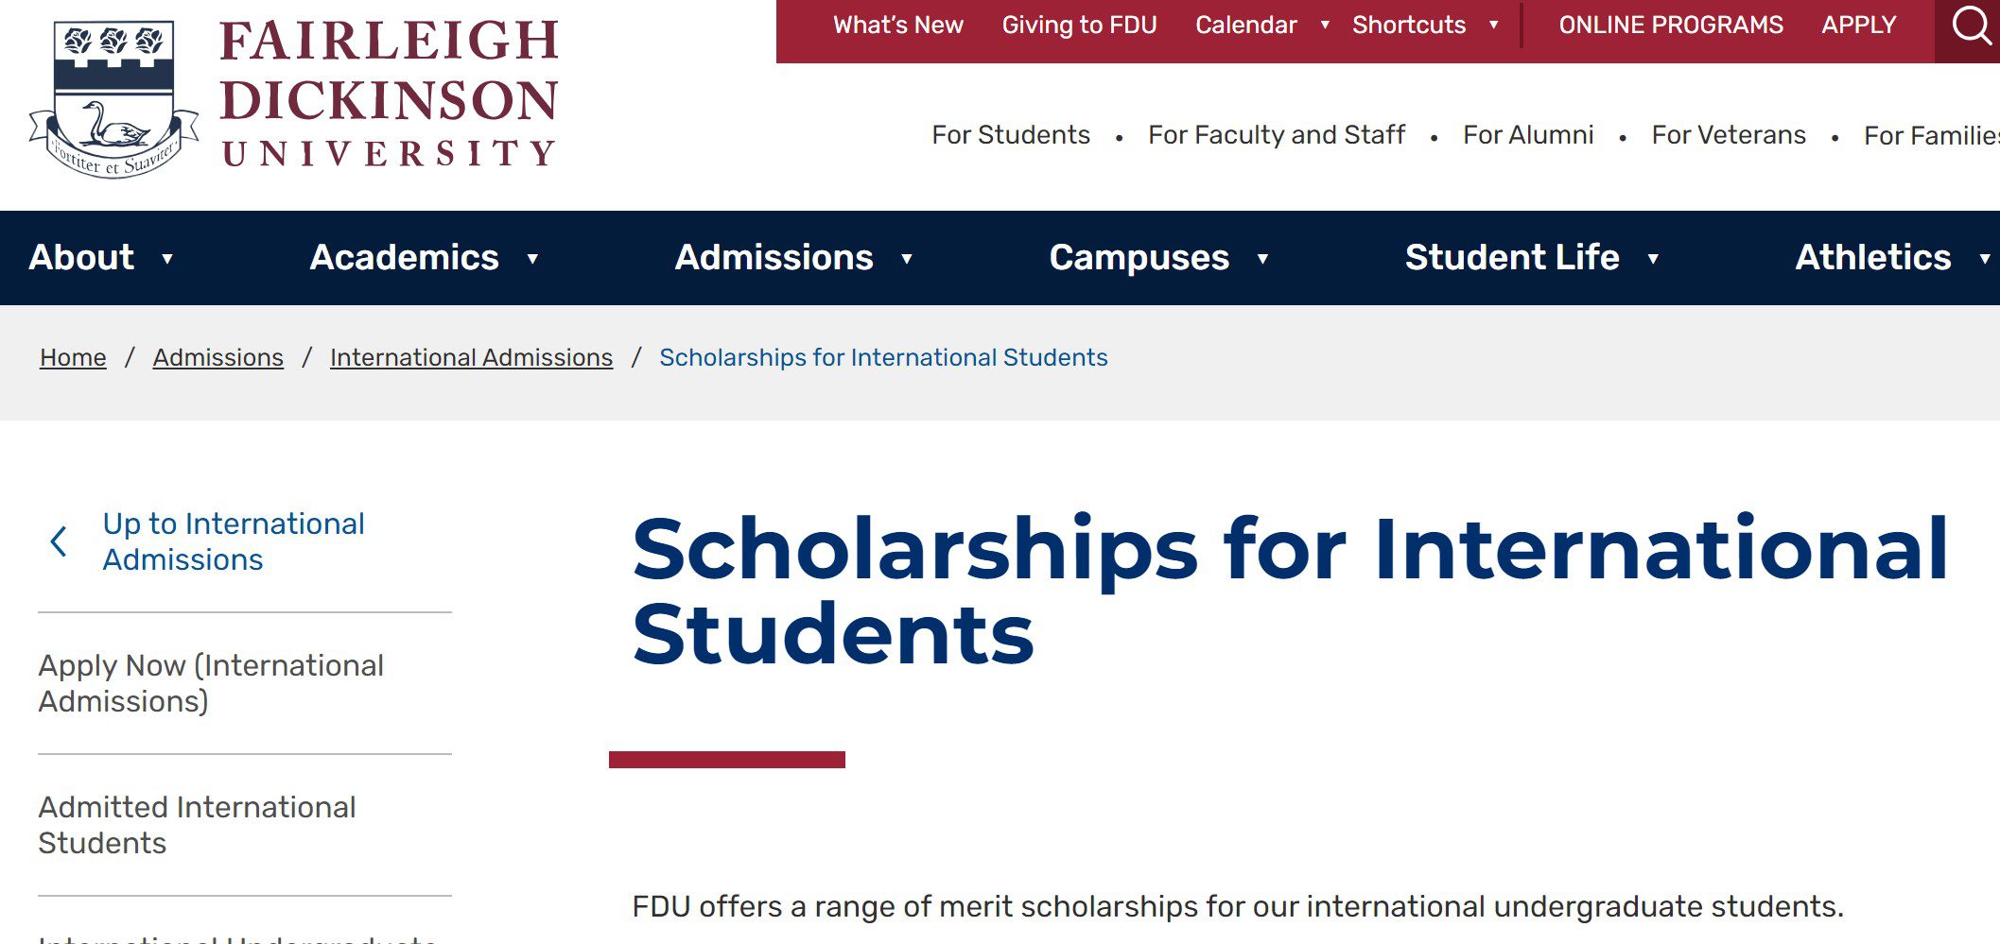The height and width of the screenshot is (944, 2000).
Task: Open Admitted International Students sidebar link
Action: pyautogui.click(x=197, y=825)
